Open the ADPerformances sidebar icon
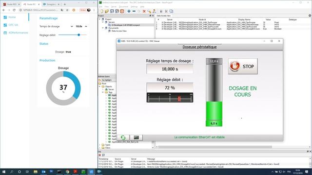This screenshot has height=175, width=312. [x=5, y=33]
